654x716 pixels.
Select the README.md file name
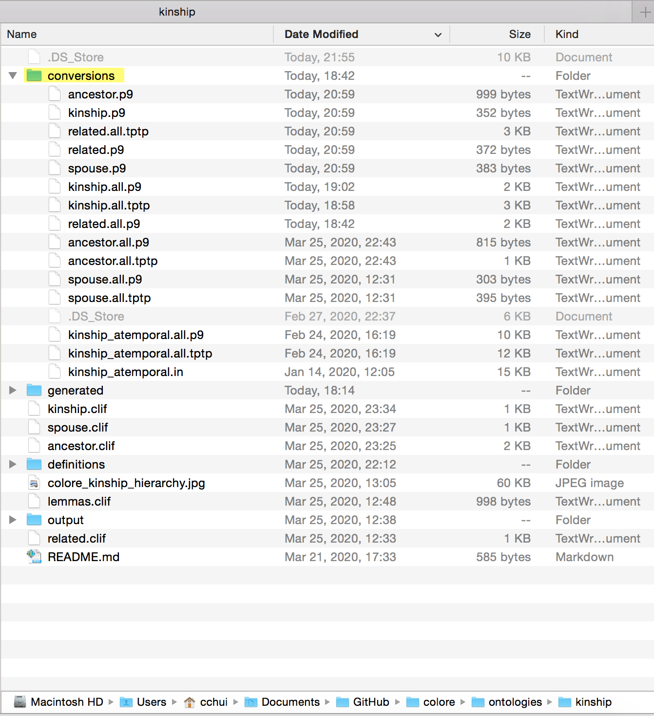point(83,557)
